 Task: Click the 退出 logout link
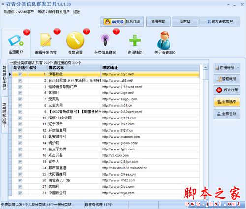77,12
